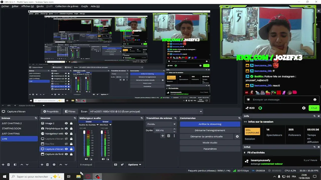This screenshot has height=180, width=321.
Task: Unlock the Image 2 source
Action: click(x=71, y=123)
